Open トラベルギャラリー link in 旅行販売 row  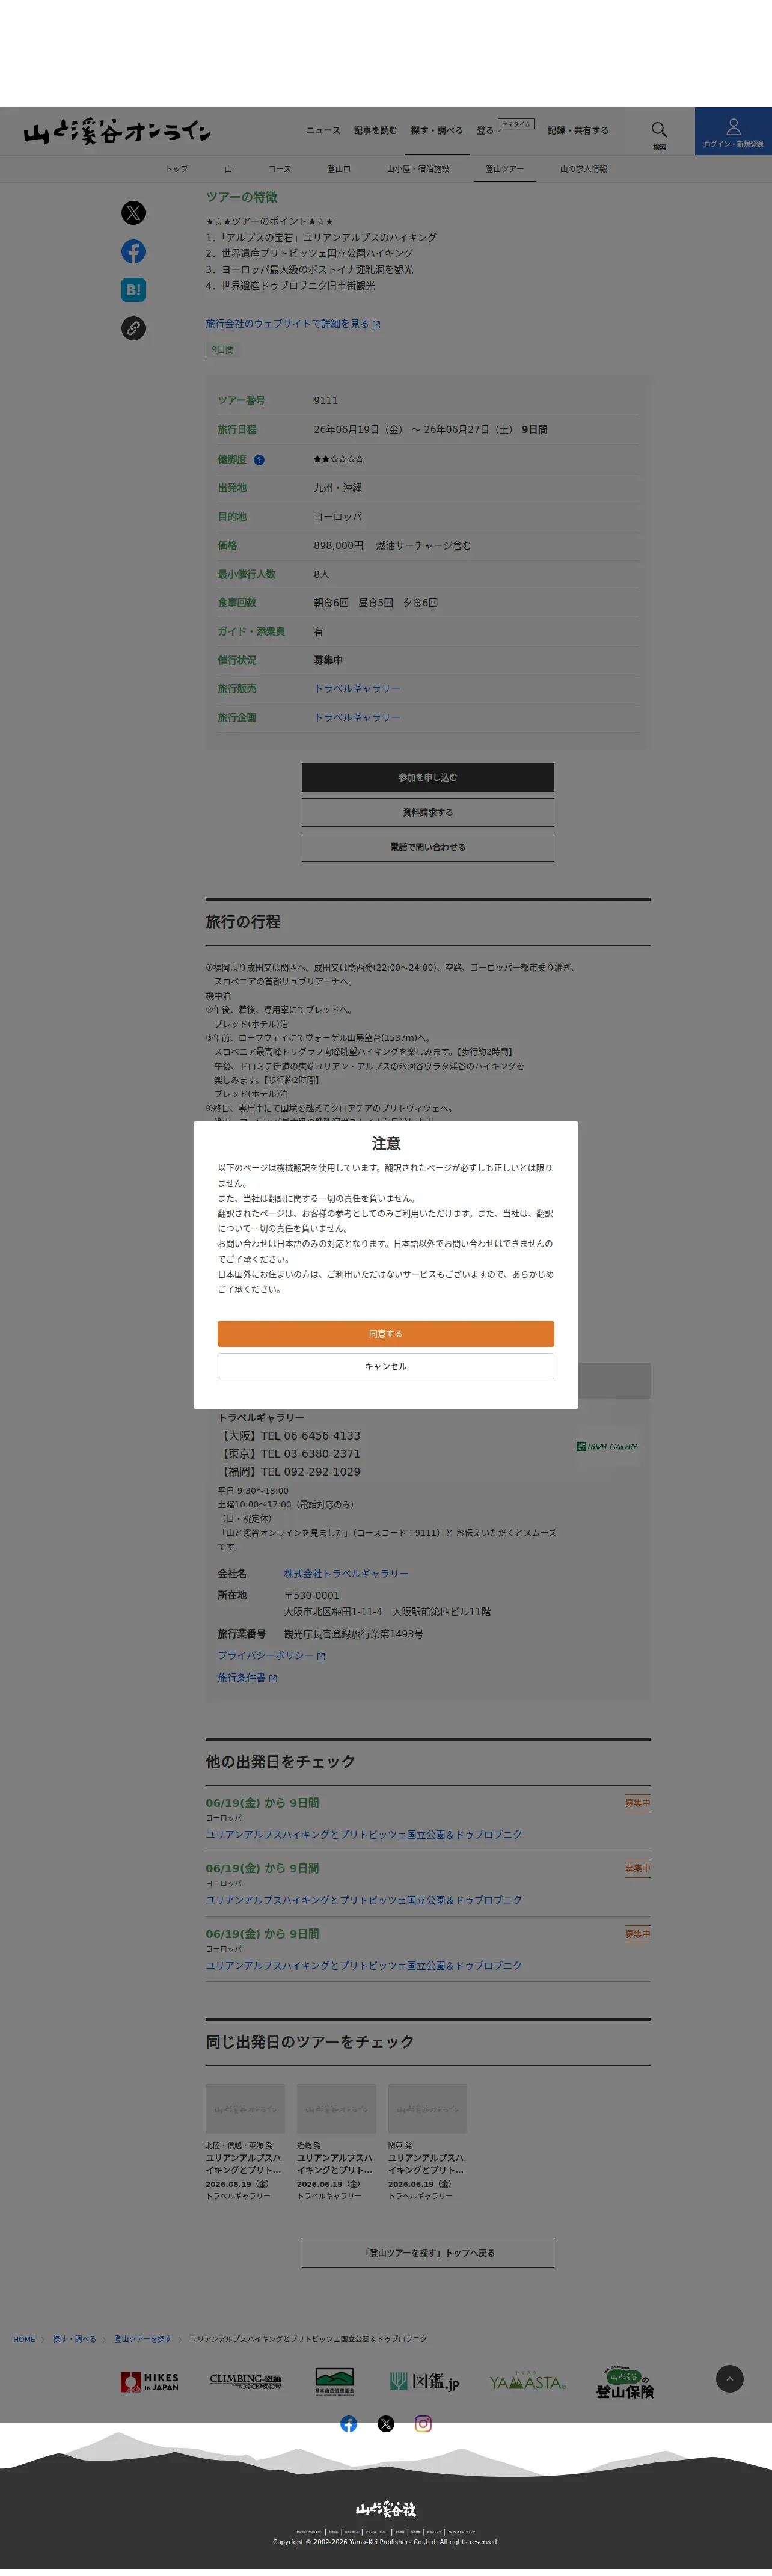[357, 689]
